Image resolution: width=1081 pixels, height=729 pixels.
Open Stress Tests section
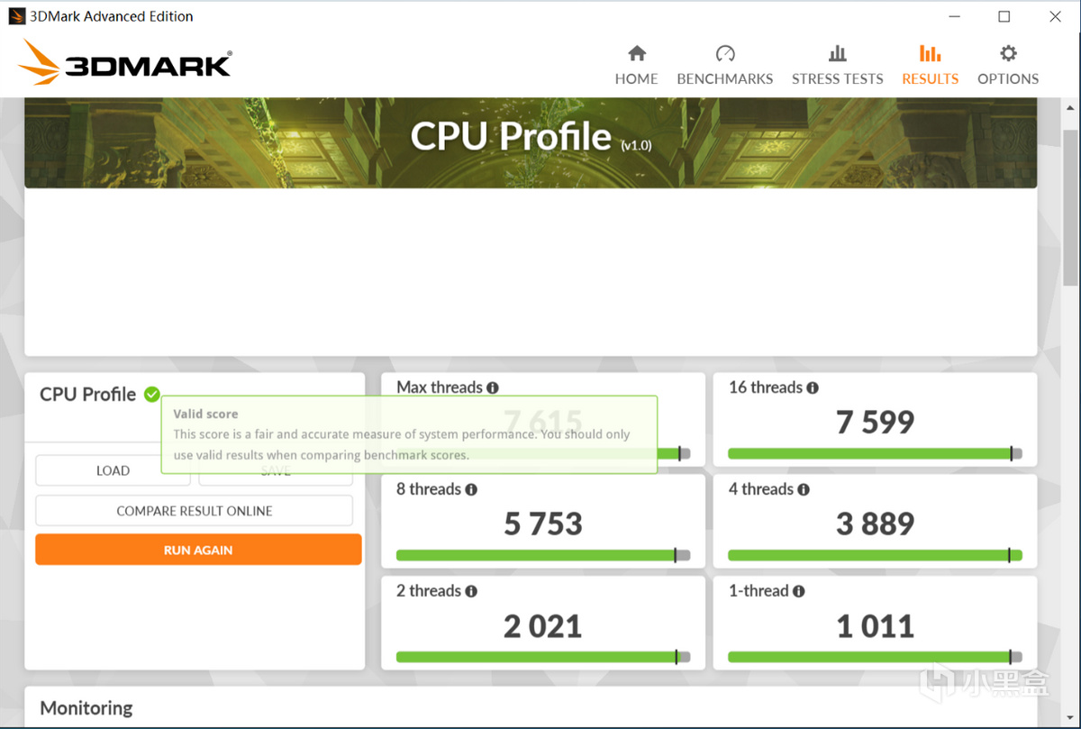click(x=837, y=65)
